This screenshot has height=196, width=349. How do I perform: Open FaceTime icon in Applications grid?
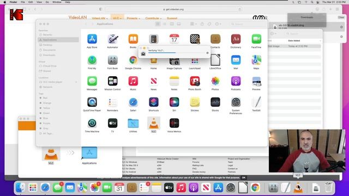coord(256,39)
